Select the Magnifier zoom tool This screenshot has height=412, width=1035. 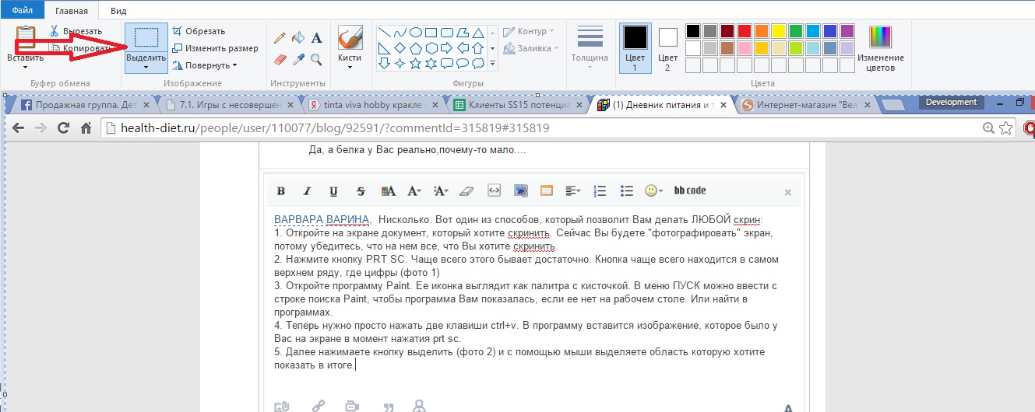click(x=317, y=59)
